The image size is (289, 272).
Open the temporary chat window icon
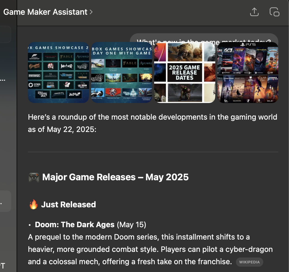[x=275, y=12]
